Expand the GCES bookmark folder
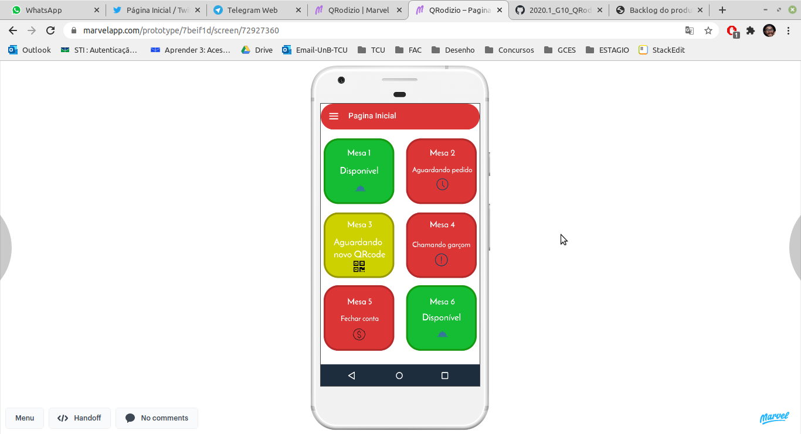The image size is (801, 434). click(560, 50)
